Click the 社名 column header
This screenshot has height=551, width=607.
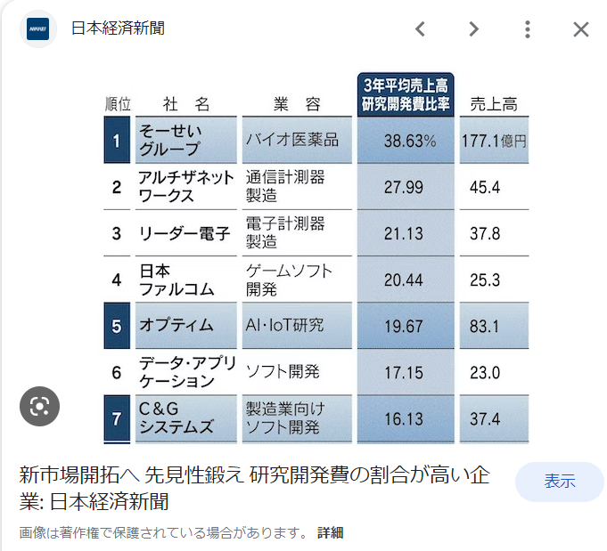185,104
